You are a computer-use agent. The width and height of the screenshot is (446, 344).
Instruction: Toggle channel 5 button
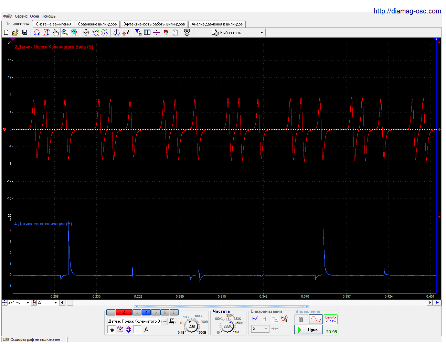156,312
